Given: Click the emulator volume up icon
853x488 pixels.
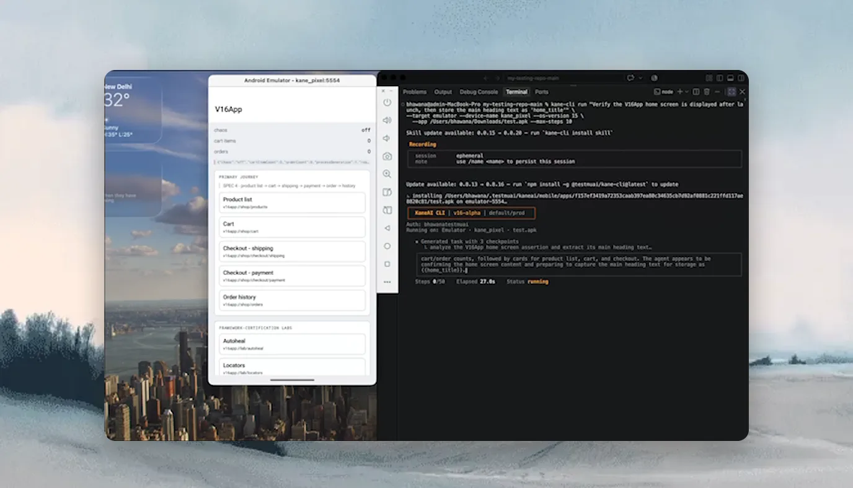Looking at the screenshot, I should [x=387, y=120].
